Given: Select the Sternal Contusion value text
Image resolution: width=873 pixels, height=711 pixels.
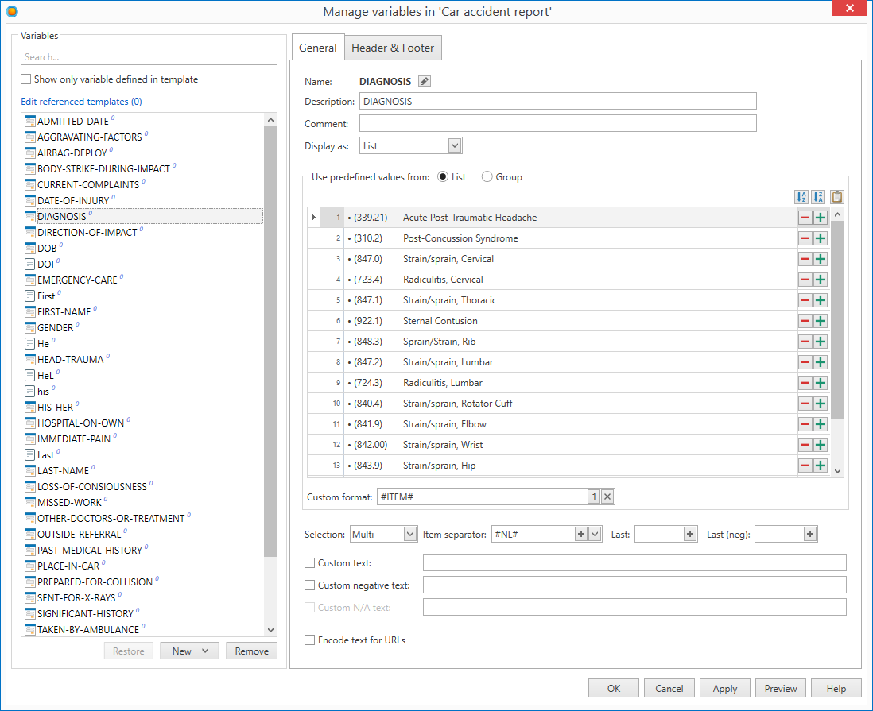Looking at the screenshot, I should tap(440, 321).
